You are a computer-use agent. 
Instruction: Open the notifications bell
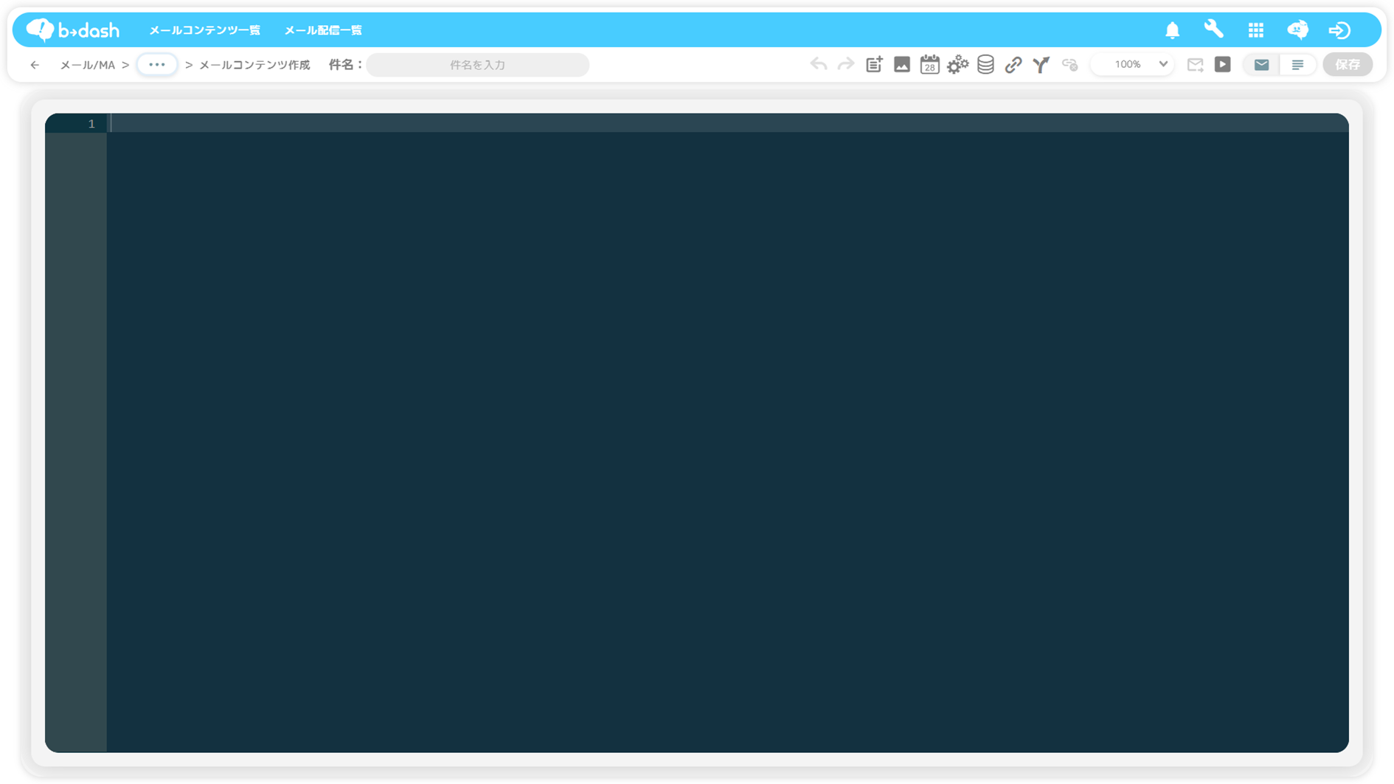(x=1172, y=30)
